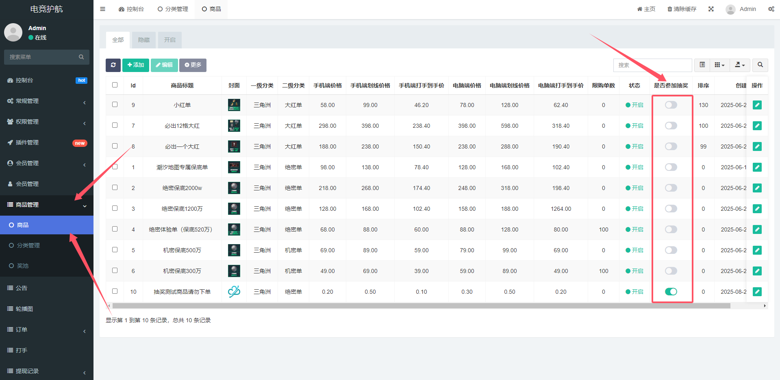Switch to the 隐藏 filter tab
Screen dimensions: 780x380
pos(144,40)
